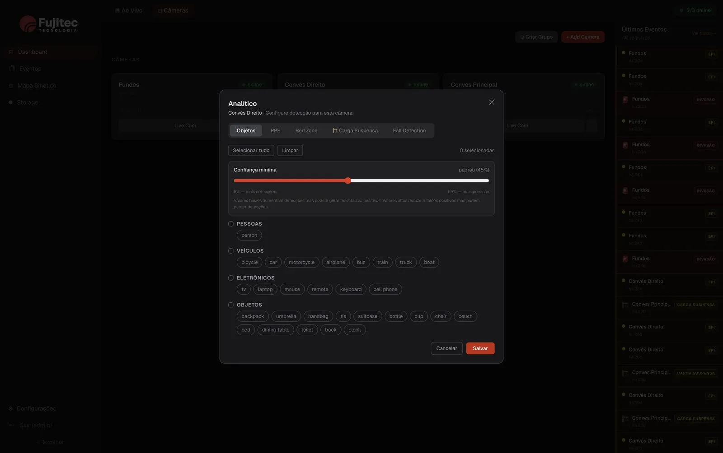Open the Ao Vivo top tab

129,10
